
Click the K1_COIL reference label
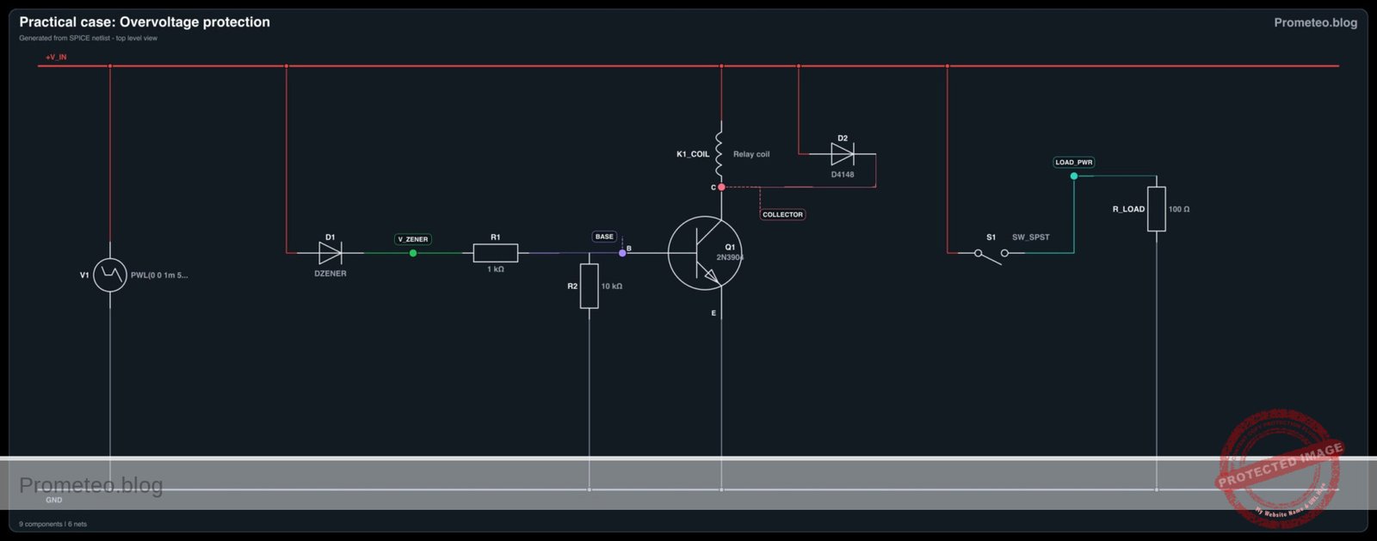(693, 154)
